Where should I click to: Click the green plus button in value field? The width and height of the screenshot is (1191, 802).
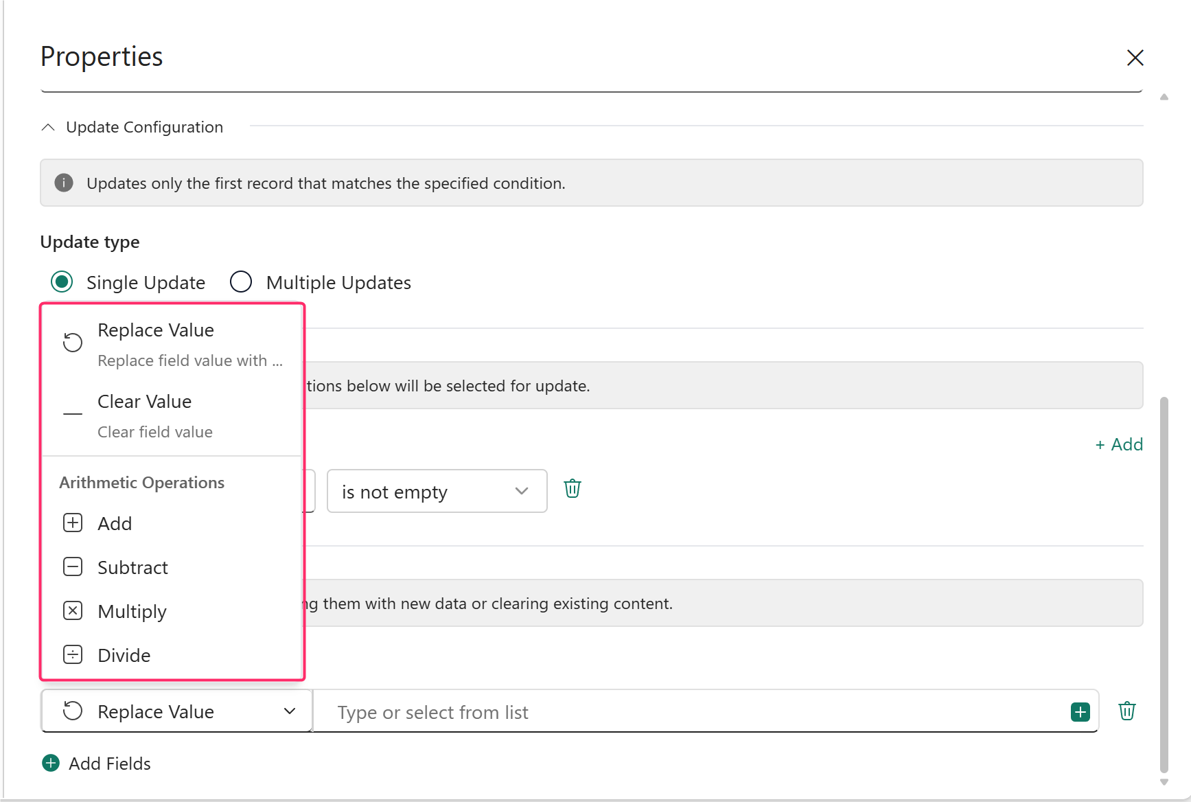1080,712
